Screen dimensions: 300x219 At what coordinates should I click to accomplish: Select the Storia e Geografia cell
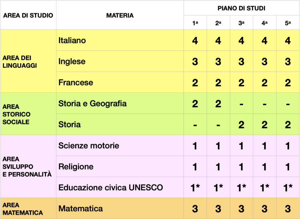[x=120, y=103]
